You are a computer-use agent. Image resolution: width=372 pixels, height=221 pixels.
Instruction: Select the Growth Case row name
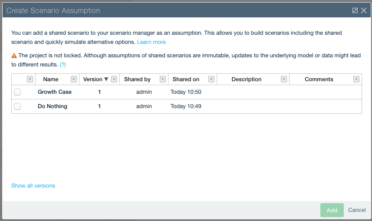(x=55, y=92)
